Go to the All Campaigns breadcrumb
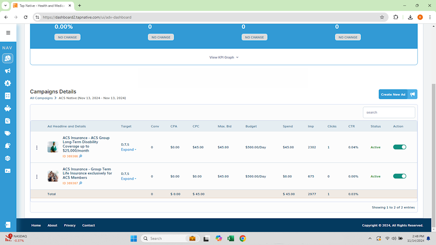Screen dimensions: 436x245 41,98
